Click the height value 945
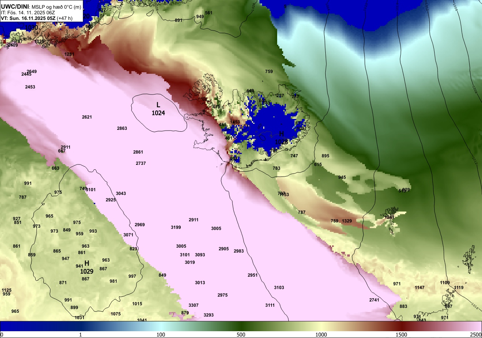 tap(342, 177)
